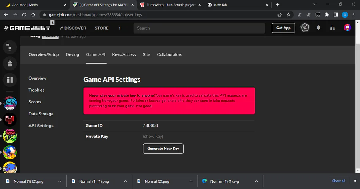Toggle the browser side panel icon
The image size is (360, 189).
(x=336, y=15)
